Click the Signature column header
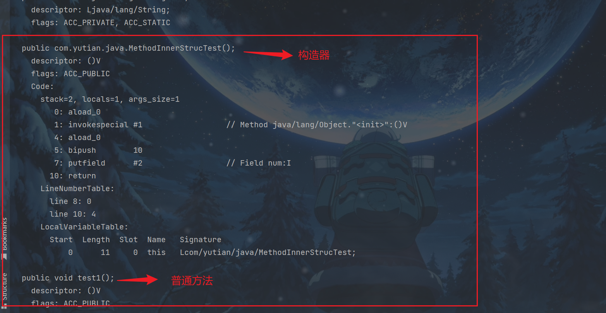Screen dimensions: 606x313 click(201, 239)
